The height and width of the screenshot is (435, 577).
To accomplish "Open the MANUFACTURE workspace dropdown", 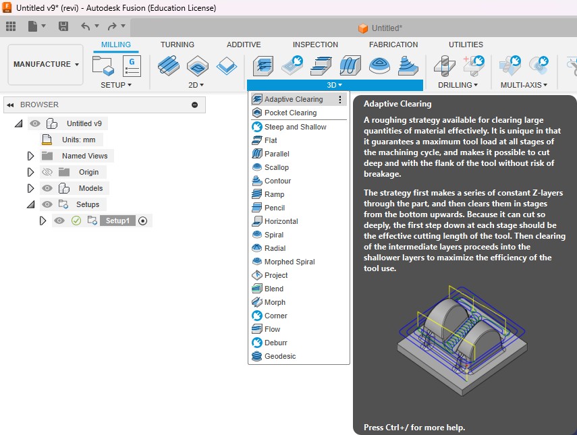I will 46,64.
